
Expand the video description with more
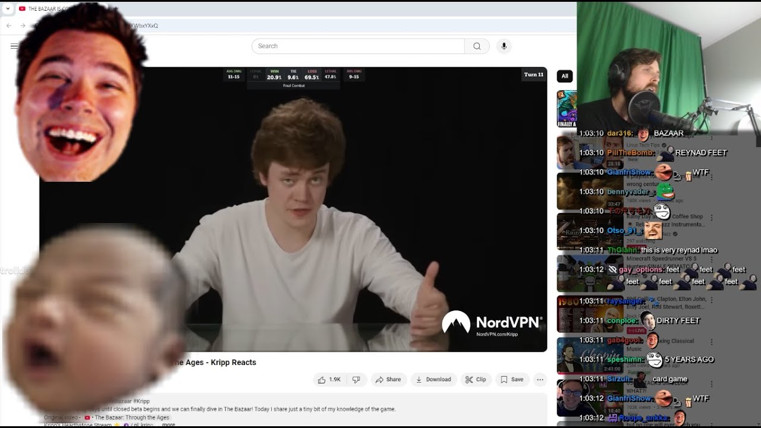tap(169, 424)
